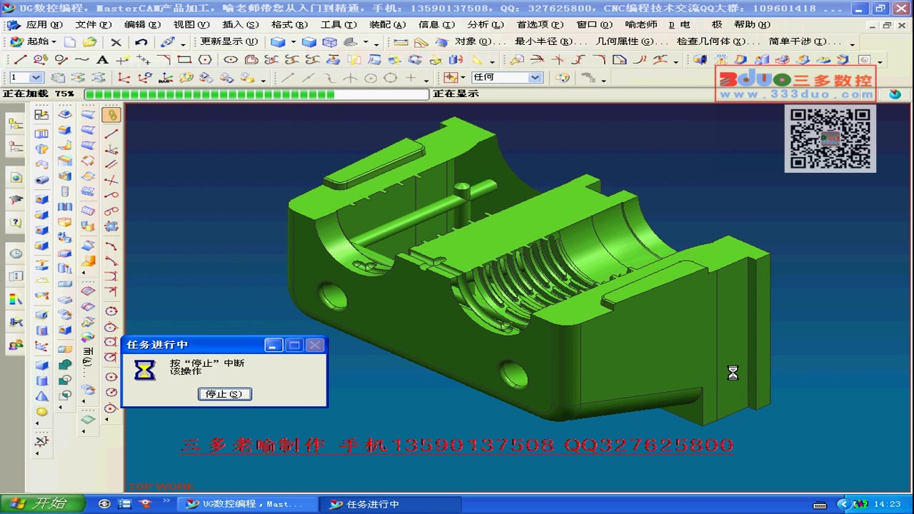
Task: Click the delete X icon
Action: [116, 42]
